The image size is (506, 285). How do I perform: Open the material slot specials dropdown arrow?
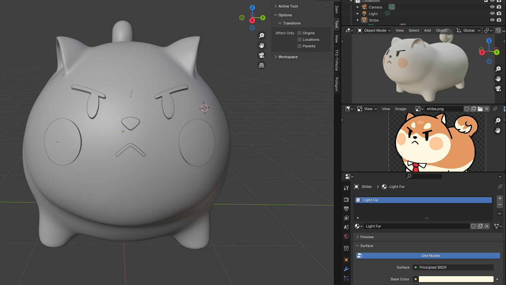click(500, 213)
